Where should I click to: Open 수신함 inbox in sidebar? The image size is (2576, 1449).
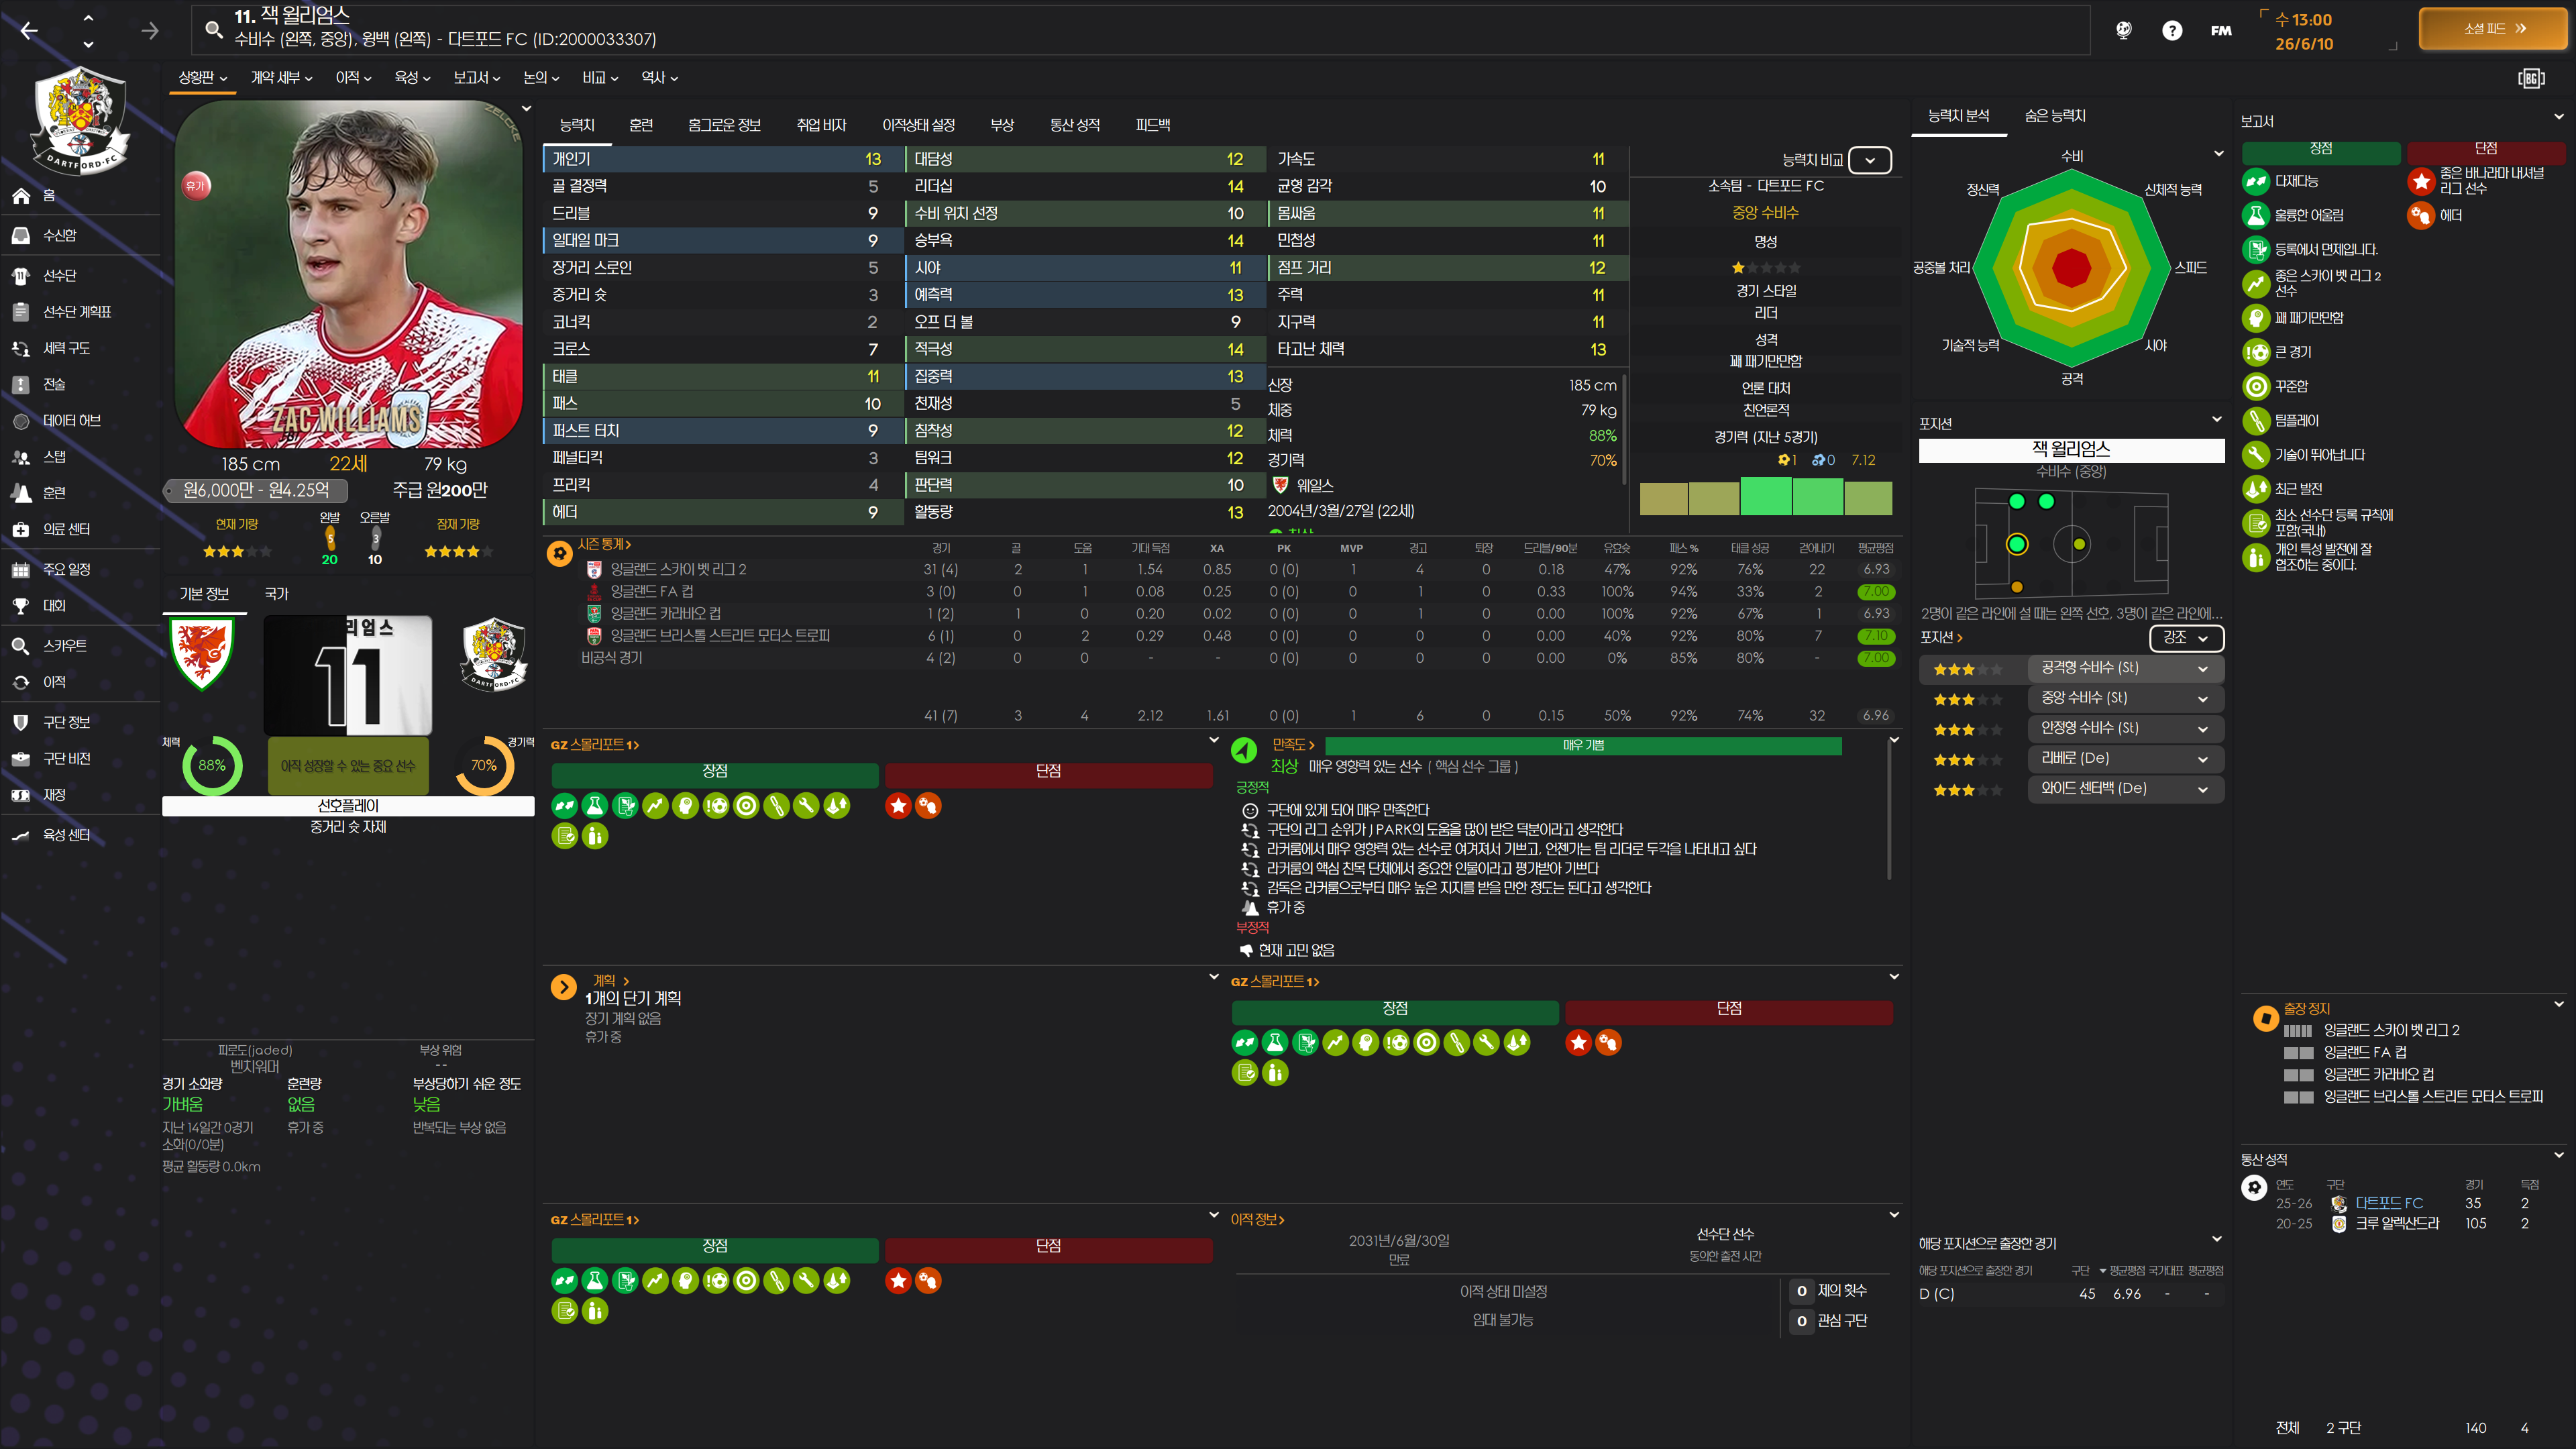[59, 235]
